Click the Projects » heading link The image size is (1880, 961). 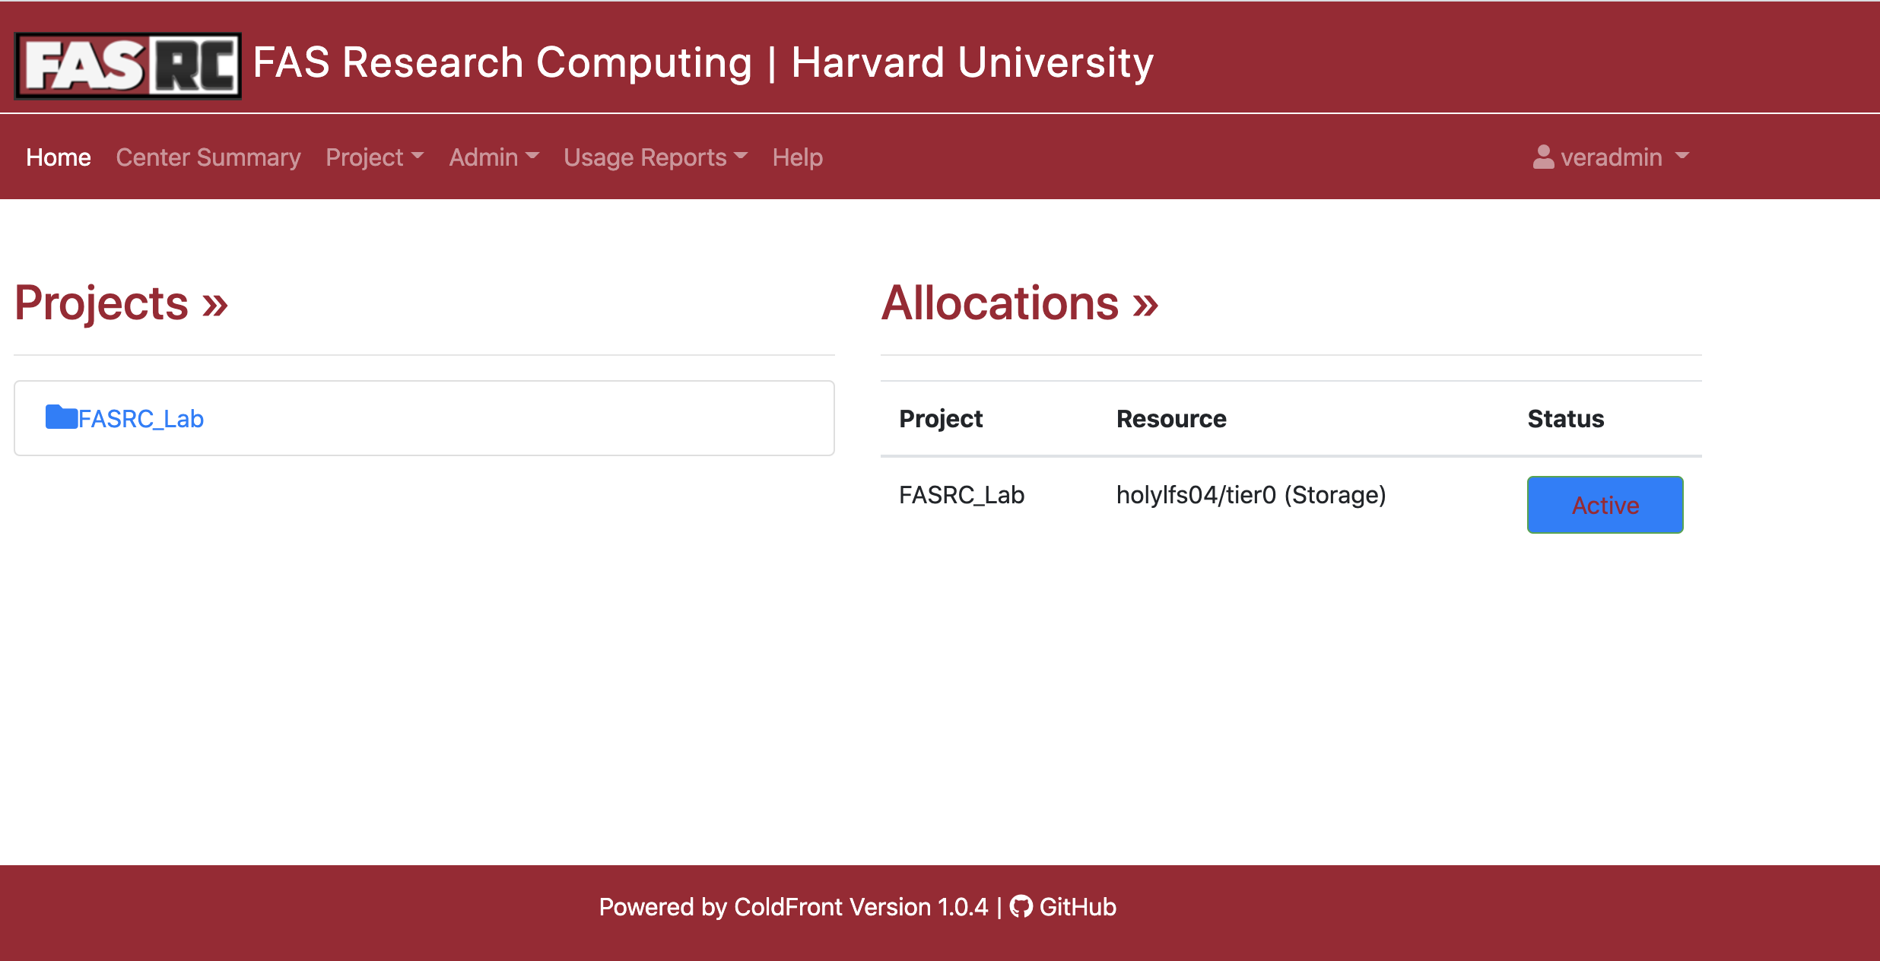(122, 303)
